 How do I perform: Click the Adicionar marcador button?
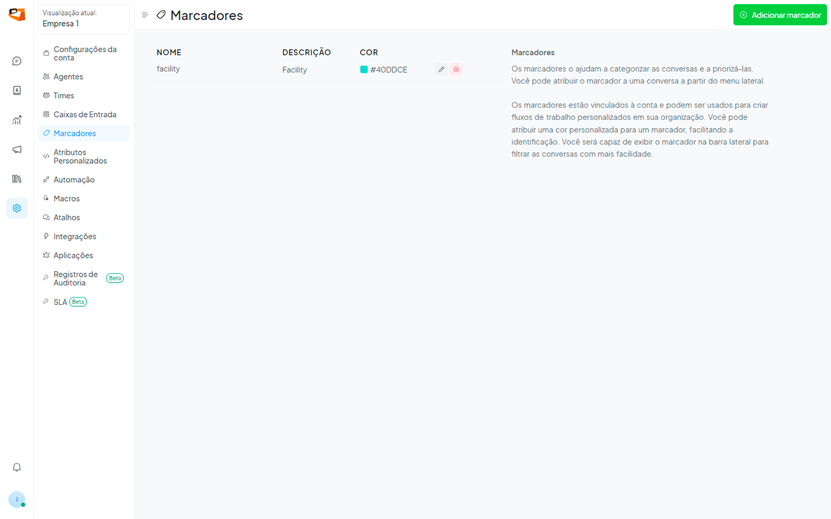pos(780,15)
